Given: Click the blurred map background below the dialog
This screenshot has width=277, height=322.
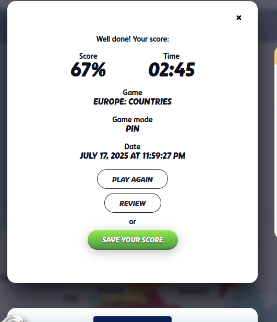Looking at the screenshot, I should click(x=133, y=295).
